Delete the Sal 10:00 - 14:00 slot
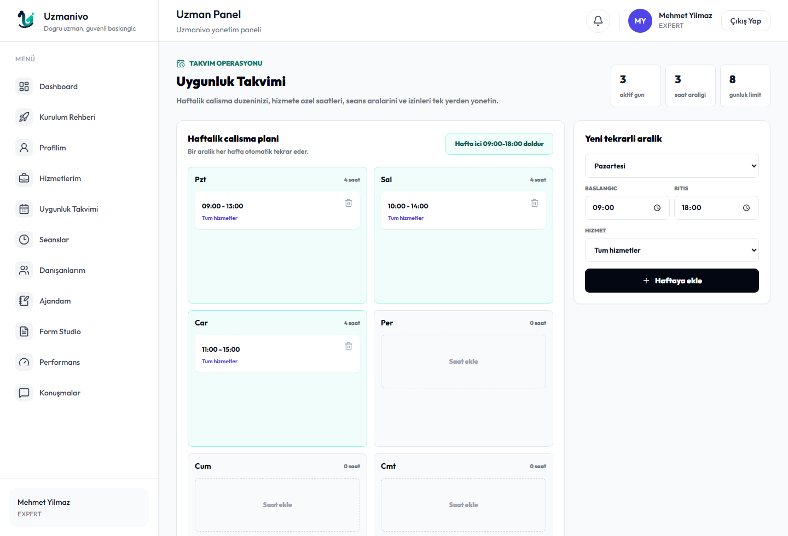788x536 pixels. 535,203
